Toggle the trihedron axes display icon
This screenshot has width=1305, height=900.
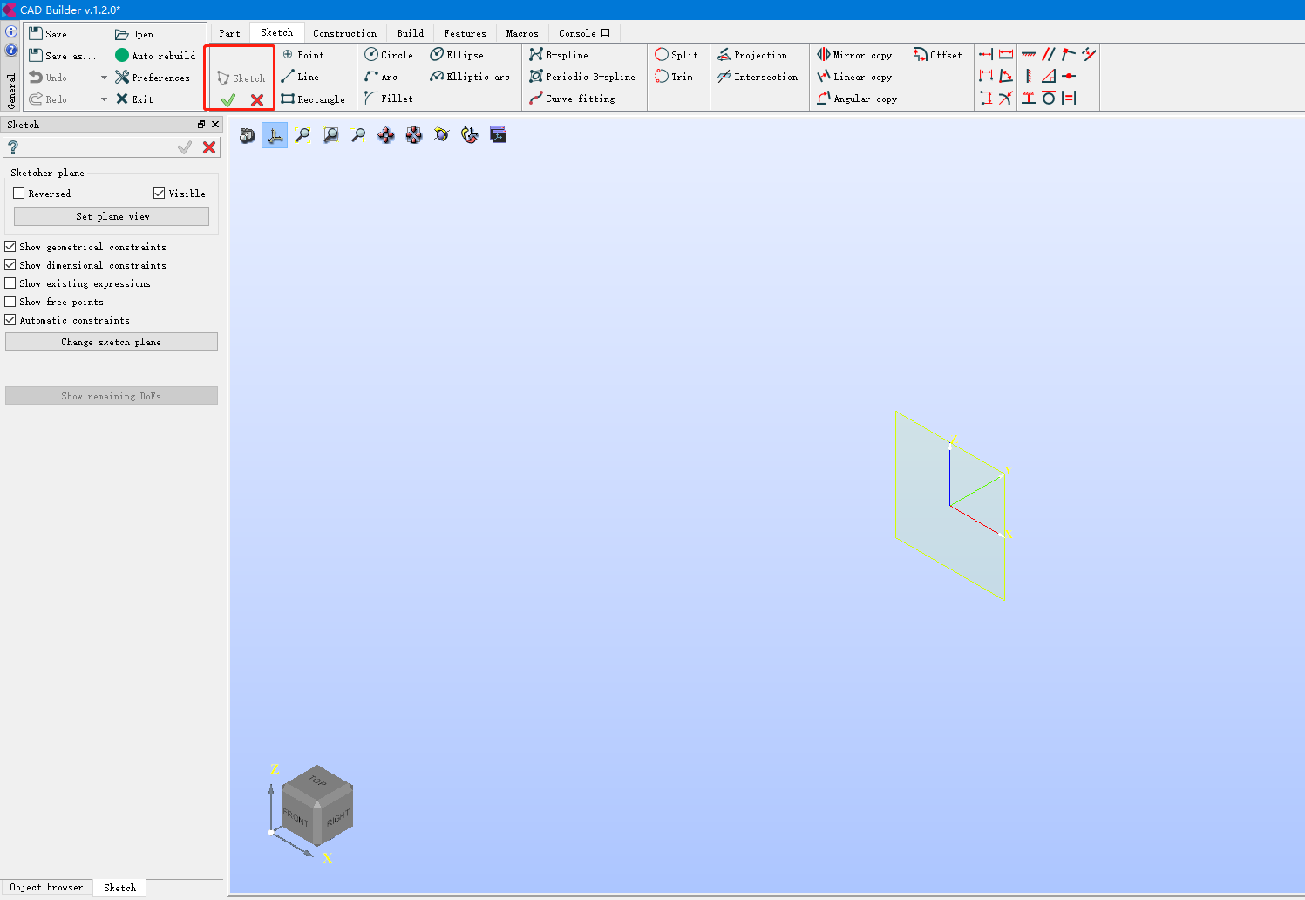coord(275,135)
